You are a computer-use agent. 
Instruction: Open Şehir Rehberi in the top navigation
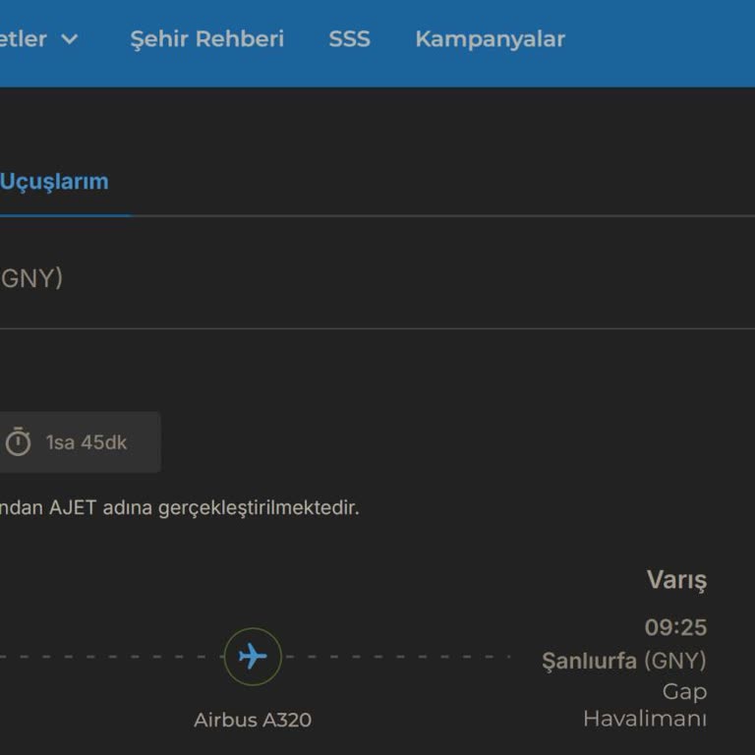tap(206, 39)
